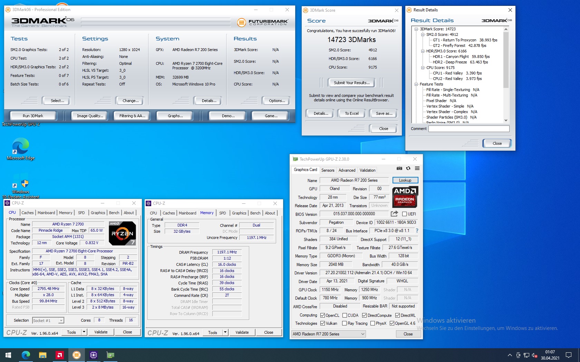Collapse the CPU Score tree node
Screen dimensions: 580x362
pos(423,68)
